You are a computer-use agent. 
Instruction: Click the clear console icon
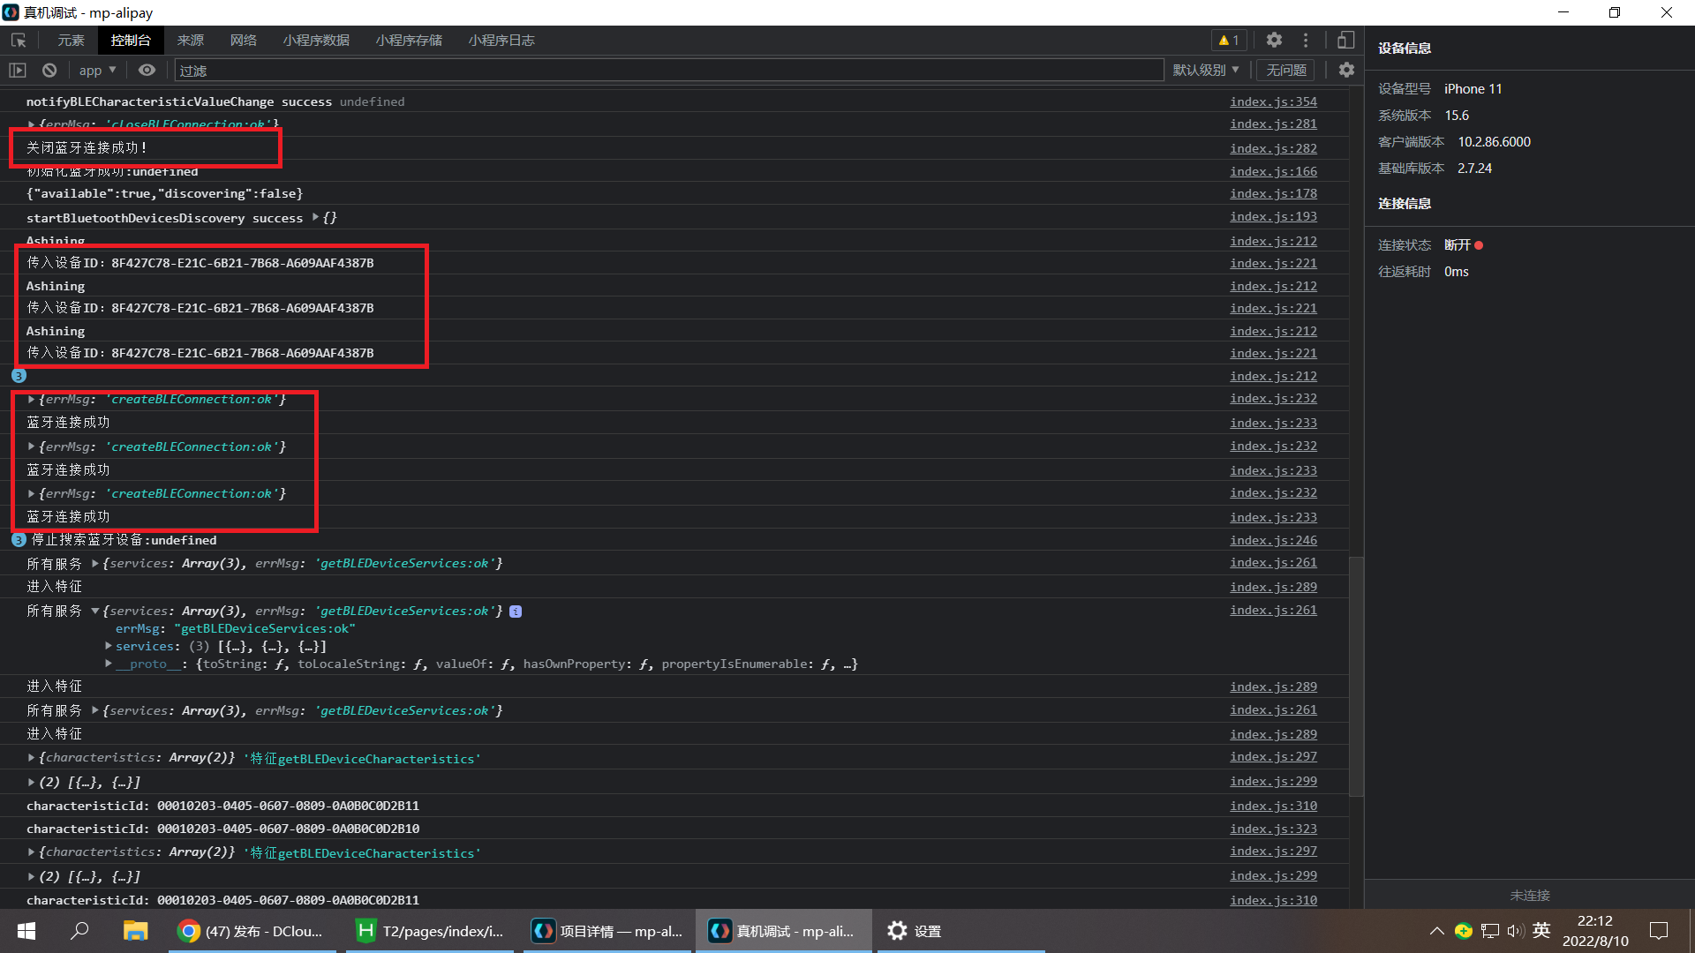49,71
